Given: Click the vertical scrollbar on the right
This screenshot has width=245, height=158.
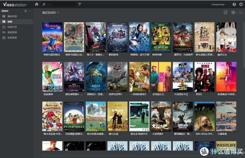Looking at the screenshot, I should pyautogui.click(x=244, y=45).
